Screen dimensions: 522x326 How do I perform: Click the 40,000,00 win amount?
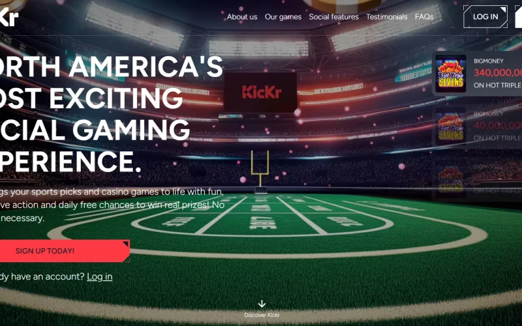498,125
